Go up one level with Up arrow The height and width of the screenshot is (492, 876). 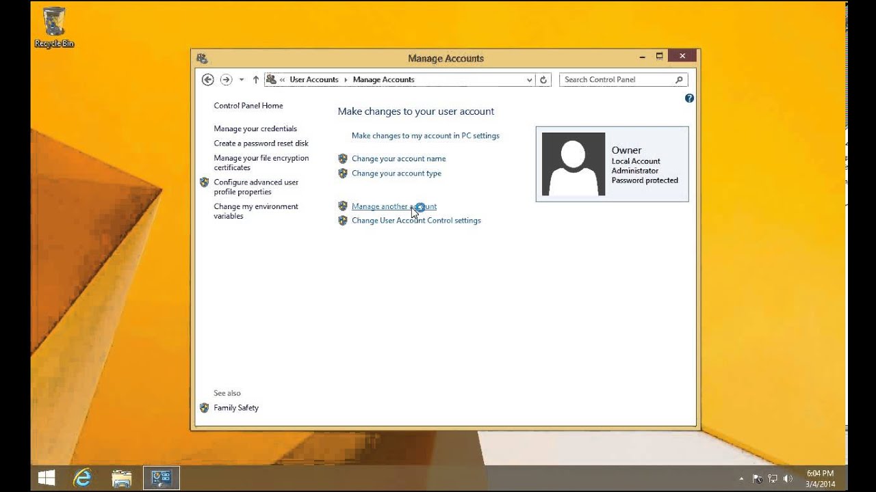click(256, 80)
